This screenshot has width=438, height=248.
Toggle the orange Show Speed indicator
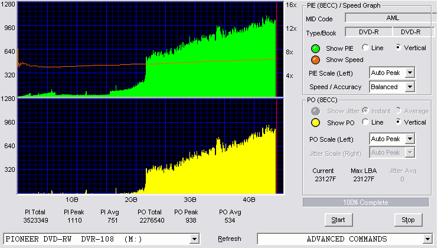pos(315,60)
